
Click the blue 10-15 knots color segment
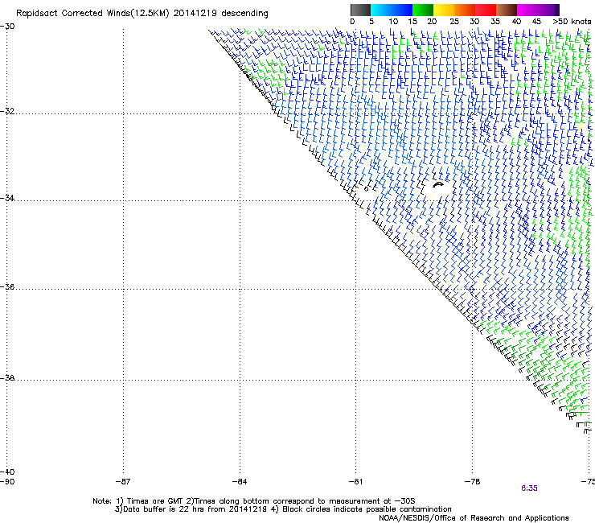[402, 10]
